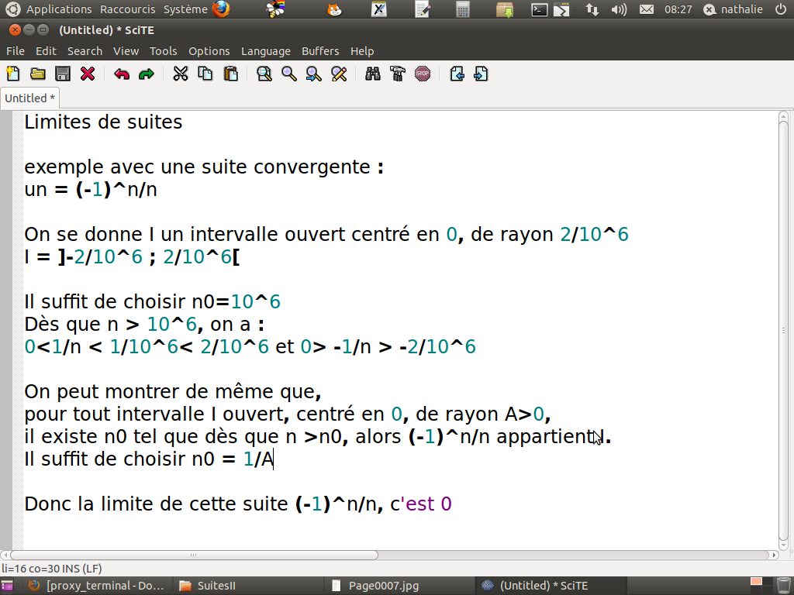Open the Buffers menu
This screenshot has height=595, width=794.
(x=320, y=51)
